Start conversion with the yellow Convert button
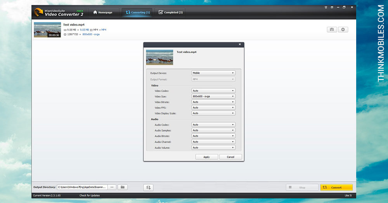The image size is (388, 203). pyautogui.click(x=336, y=188)
